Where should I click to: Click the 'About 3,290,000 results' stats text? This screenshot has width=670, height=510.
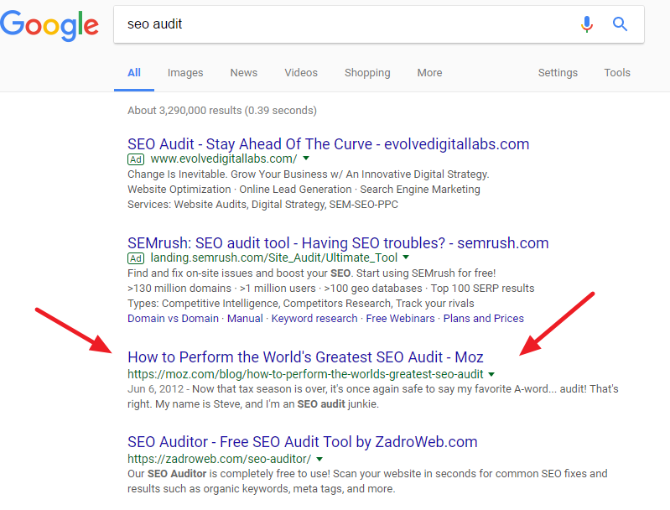pos(222,110)
